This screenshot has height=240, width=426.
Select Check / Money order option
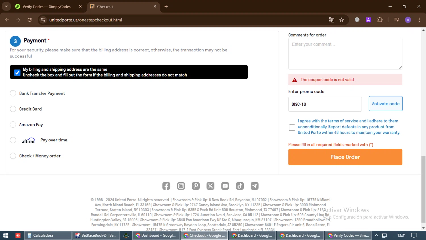(13, 156)
